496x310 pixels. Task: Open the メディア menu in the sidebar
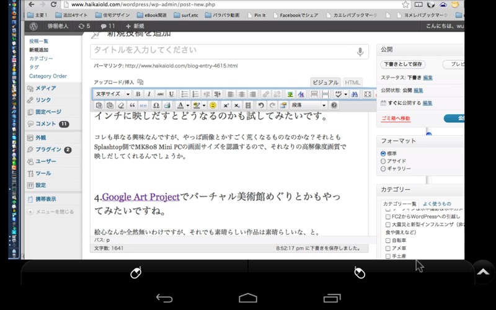(45, 88)
